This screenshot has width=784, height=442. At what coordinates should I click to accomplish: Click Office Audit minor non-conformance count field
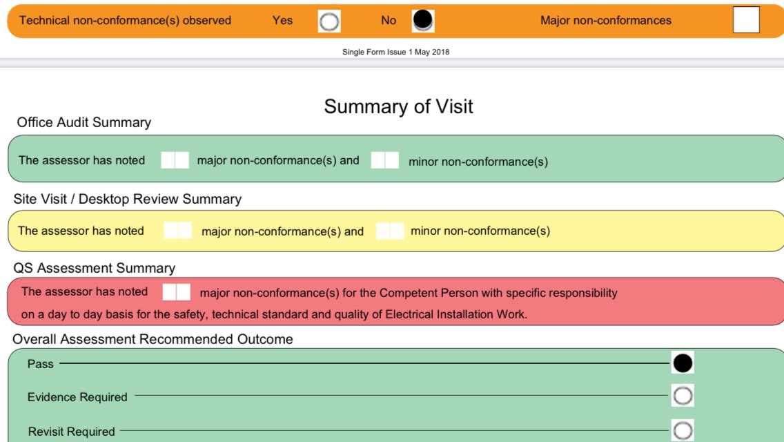coord(385,160)
